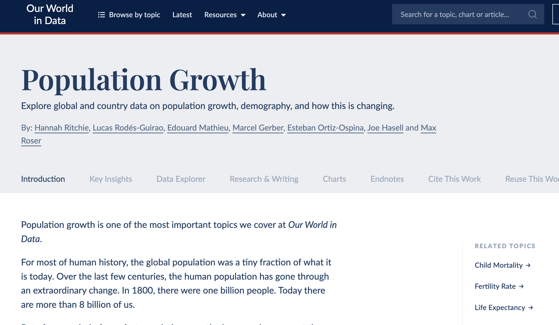Click the search magnifier icon
The height and width of the screenshot is (325, 559).
[532, 14]
